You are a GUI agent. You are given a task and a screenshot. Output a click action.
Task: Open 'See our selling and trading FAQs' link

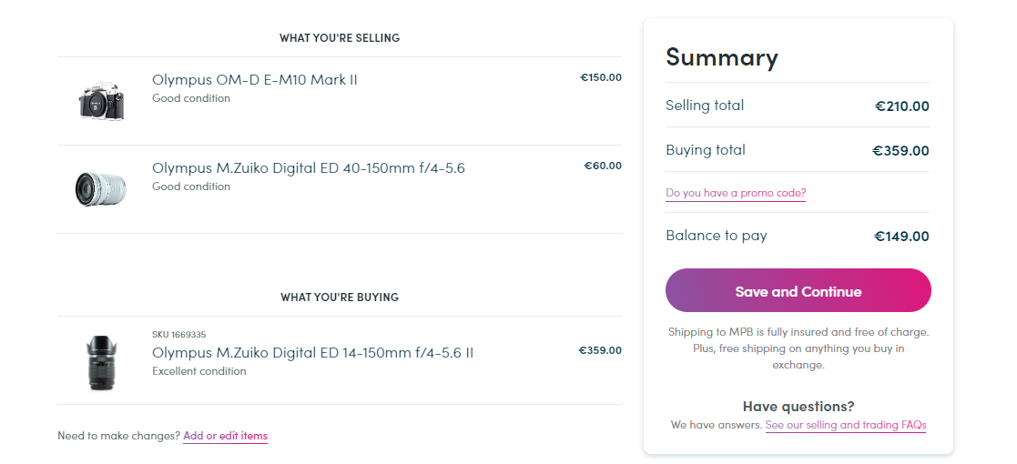point(846,425)
